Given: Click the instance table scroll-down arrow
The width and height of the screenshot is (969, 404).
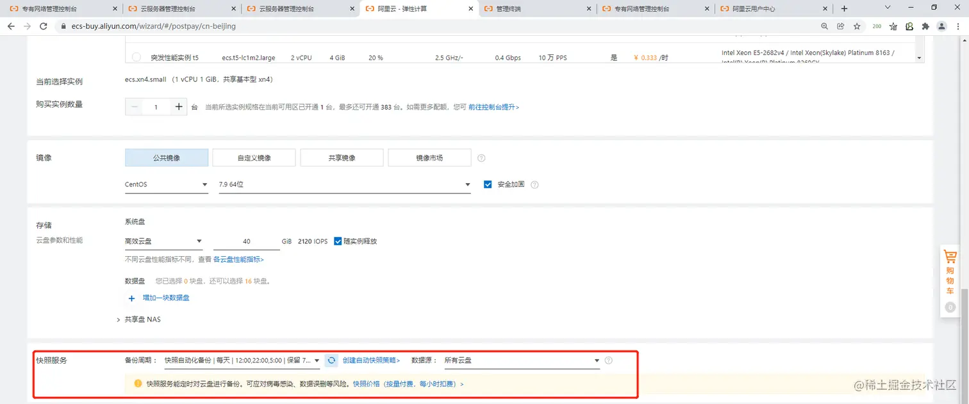Looking at the screenshot, I should (x=920, y=58).
